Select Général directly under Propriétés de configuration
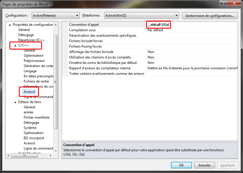 pyautogui.click(x=24, y=30)
